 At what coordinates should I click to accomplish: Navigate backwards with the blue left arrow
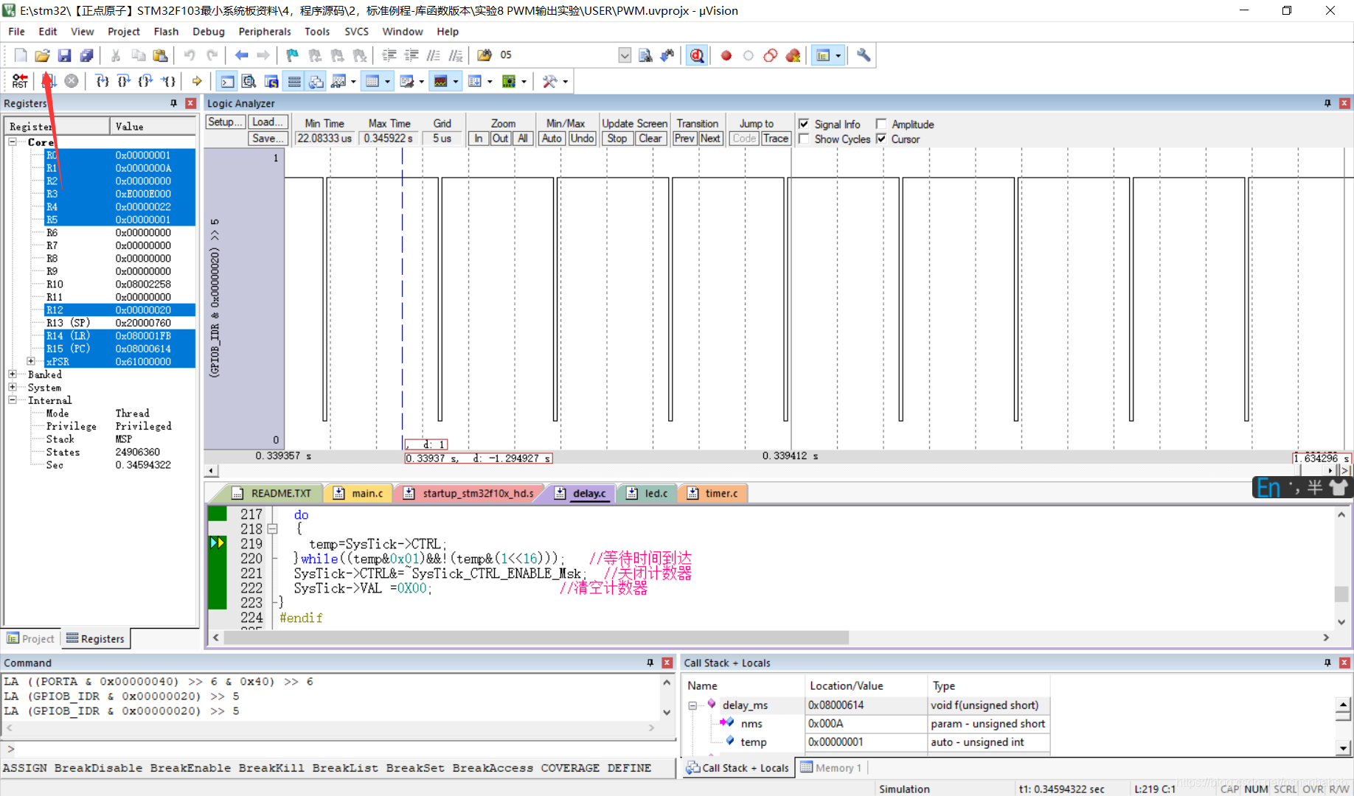241,55
